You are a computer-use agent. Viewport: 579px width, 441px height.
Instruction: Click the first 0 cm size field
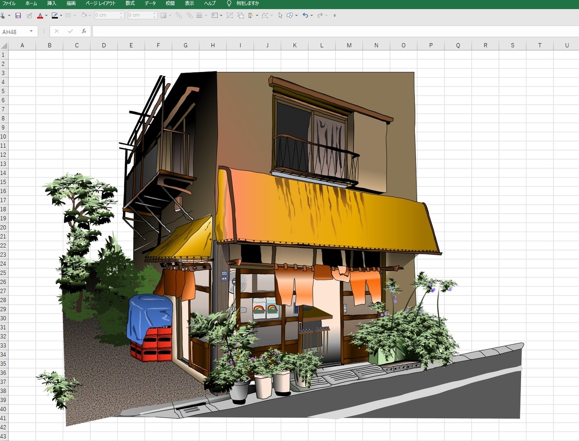coord(109,15)
